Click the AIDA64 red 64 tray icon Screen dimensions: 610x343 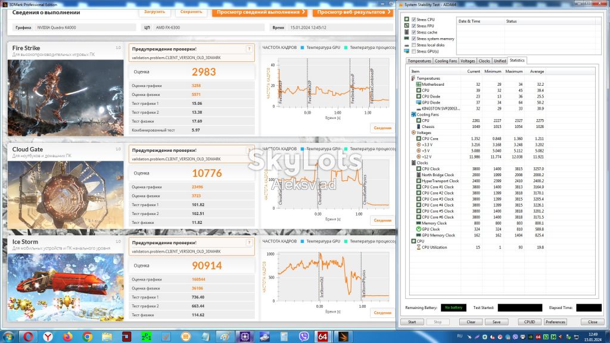(x=538, y=337)
